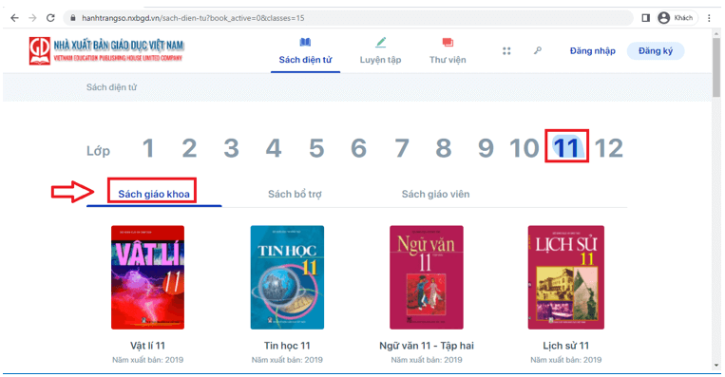Click the Ngữ văn 11 - Tập hai title
This screenshot has height=377, width=725.
427,346
